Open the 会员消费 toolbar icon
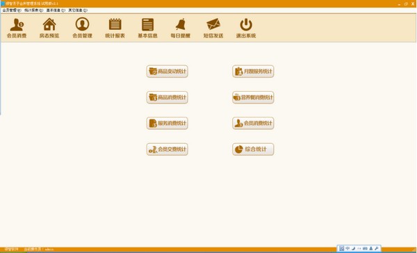 pos(17,28)
